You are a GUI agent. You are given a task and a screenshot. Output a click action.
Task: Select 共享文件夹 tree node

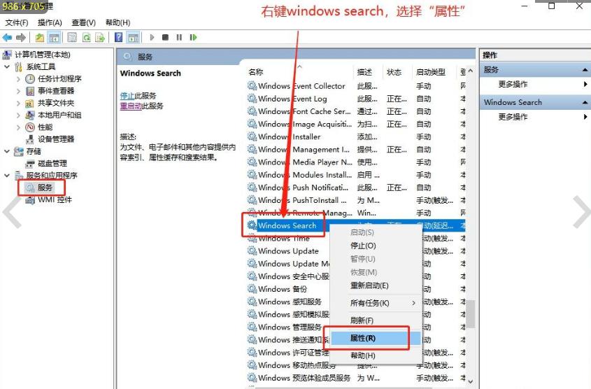[x=56, y=103]
